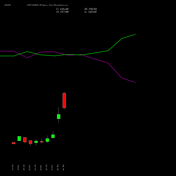
Task: Click the right end of the green line
Action: pos(136,34)
